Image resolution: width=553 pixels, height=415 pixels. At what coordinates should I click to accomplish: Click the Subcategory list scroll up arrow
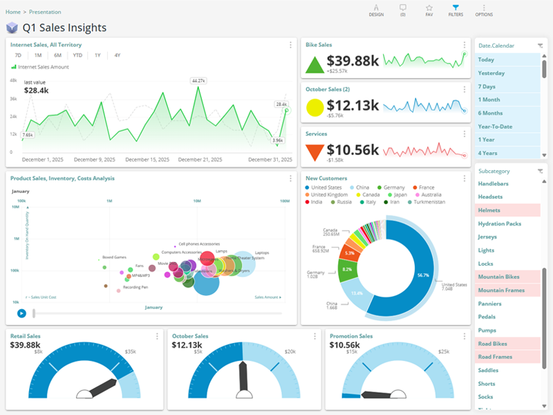[544, 181]
